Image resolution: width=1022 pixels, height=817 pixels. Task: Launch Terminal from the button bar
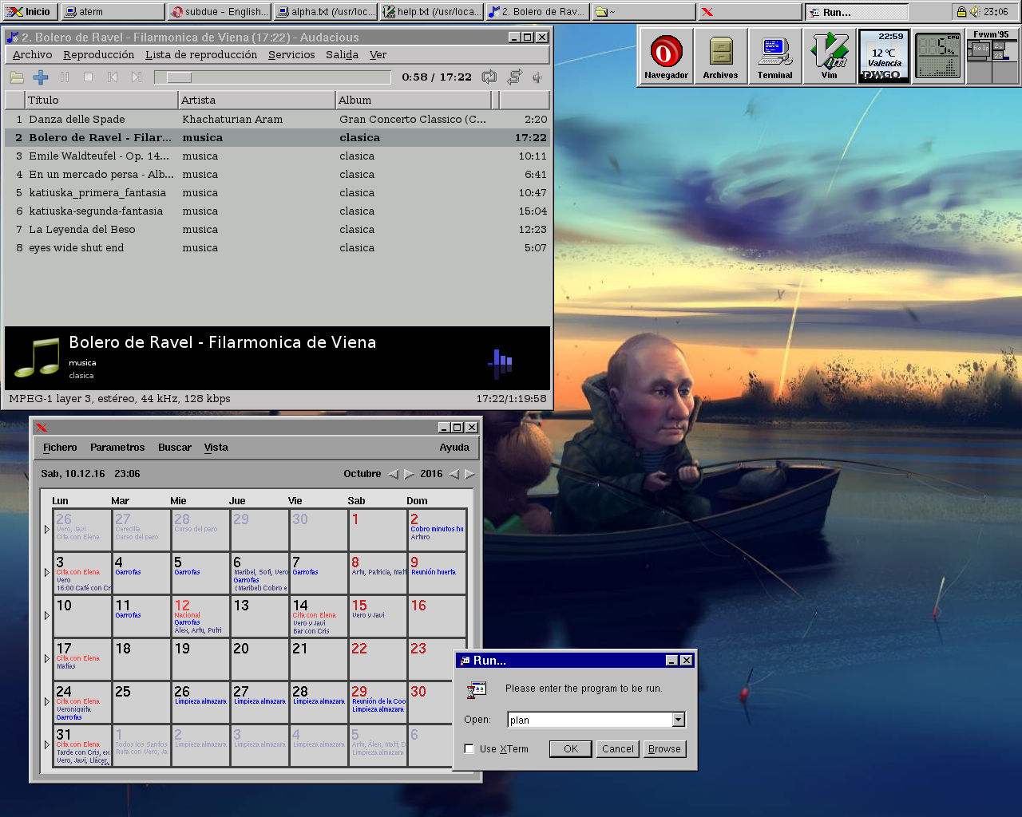(774, 57)
